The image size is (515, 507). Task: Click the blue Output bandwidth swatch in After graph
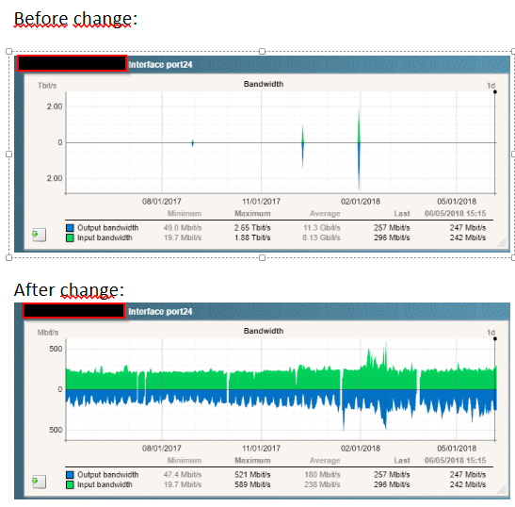pos(70,475)
